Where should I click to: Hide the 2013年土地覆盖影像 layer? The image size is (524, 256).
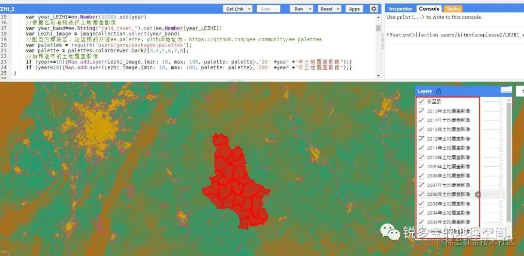421,129
